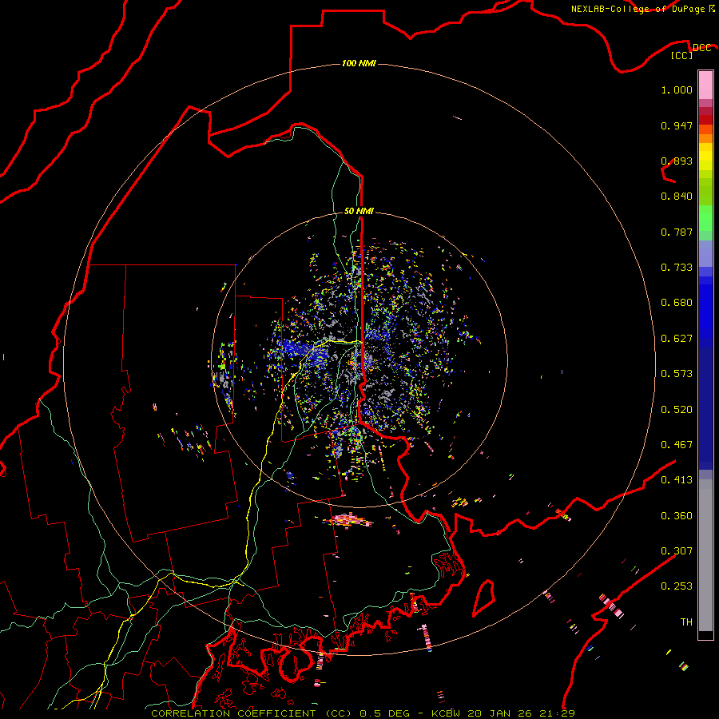Click the 0.307 scale value

(x=677, y=551)
